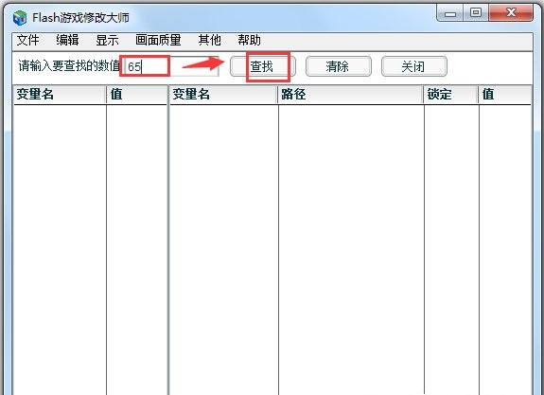This screenshot has height=395, width=544.
Task: Click the rightmost 值 column header
Action: tap(505, 95)
